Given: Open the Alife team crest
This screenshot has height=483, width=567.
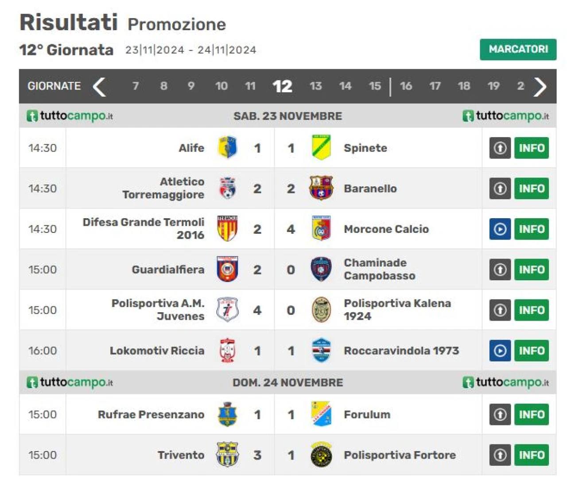Looking at the screenshot, I should [227, 148].
